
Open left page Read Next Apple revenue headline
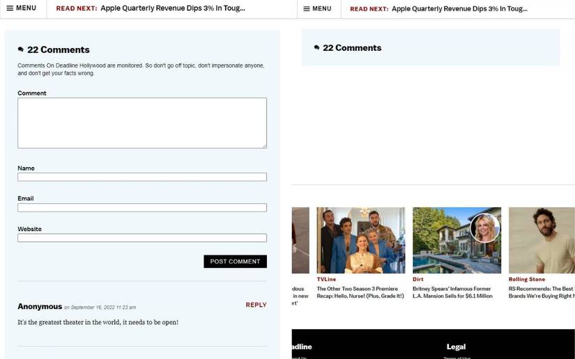pyautogui.click(x=173, y=8)
